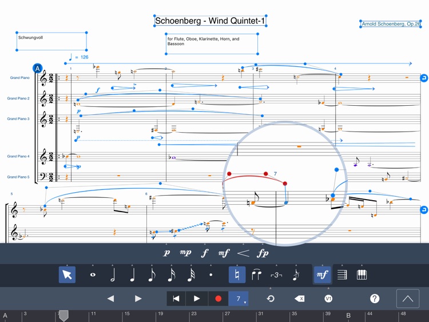
Task: Switch voice with V1 button
Action: pos(328,299)
